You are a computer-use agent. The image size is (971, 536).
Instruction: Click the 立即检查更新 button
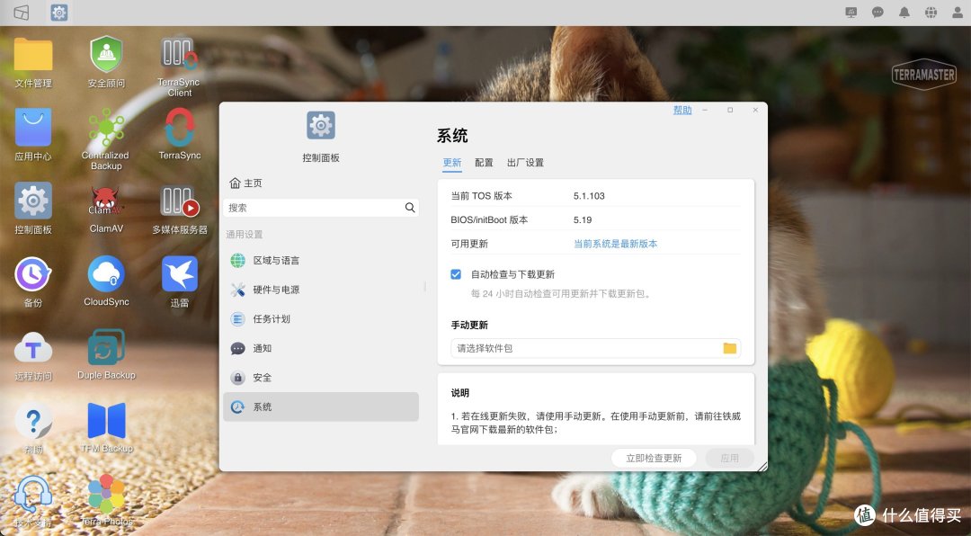point(654,458)
